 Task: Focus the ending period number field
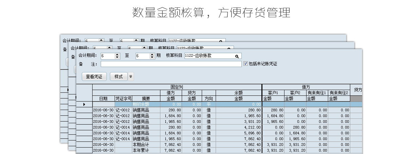[x=143, y=56]
